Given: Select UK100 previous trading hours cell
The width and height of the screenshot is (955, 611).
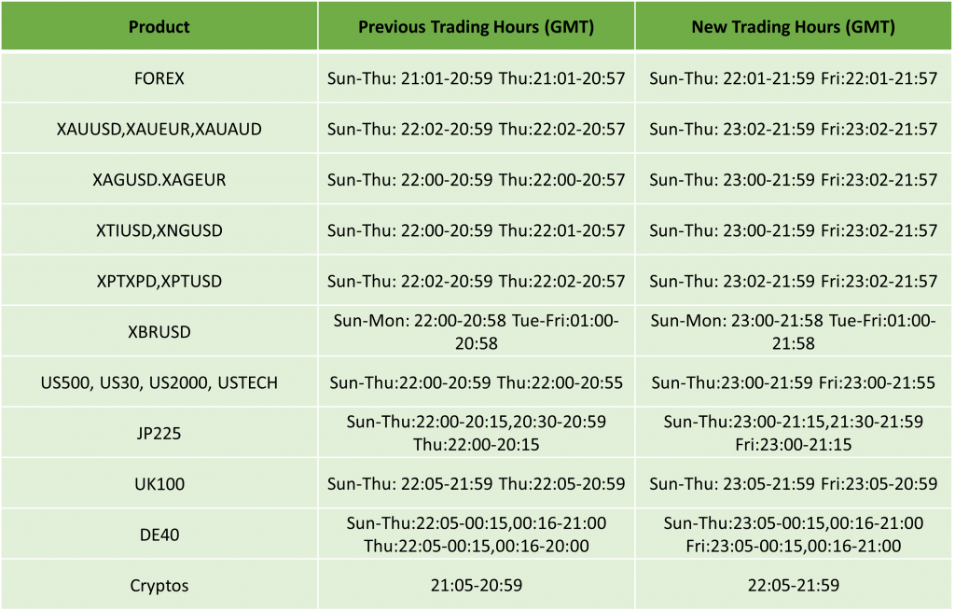Looking at the screenshot, I should pyautogui.click(x=477, y=484).
